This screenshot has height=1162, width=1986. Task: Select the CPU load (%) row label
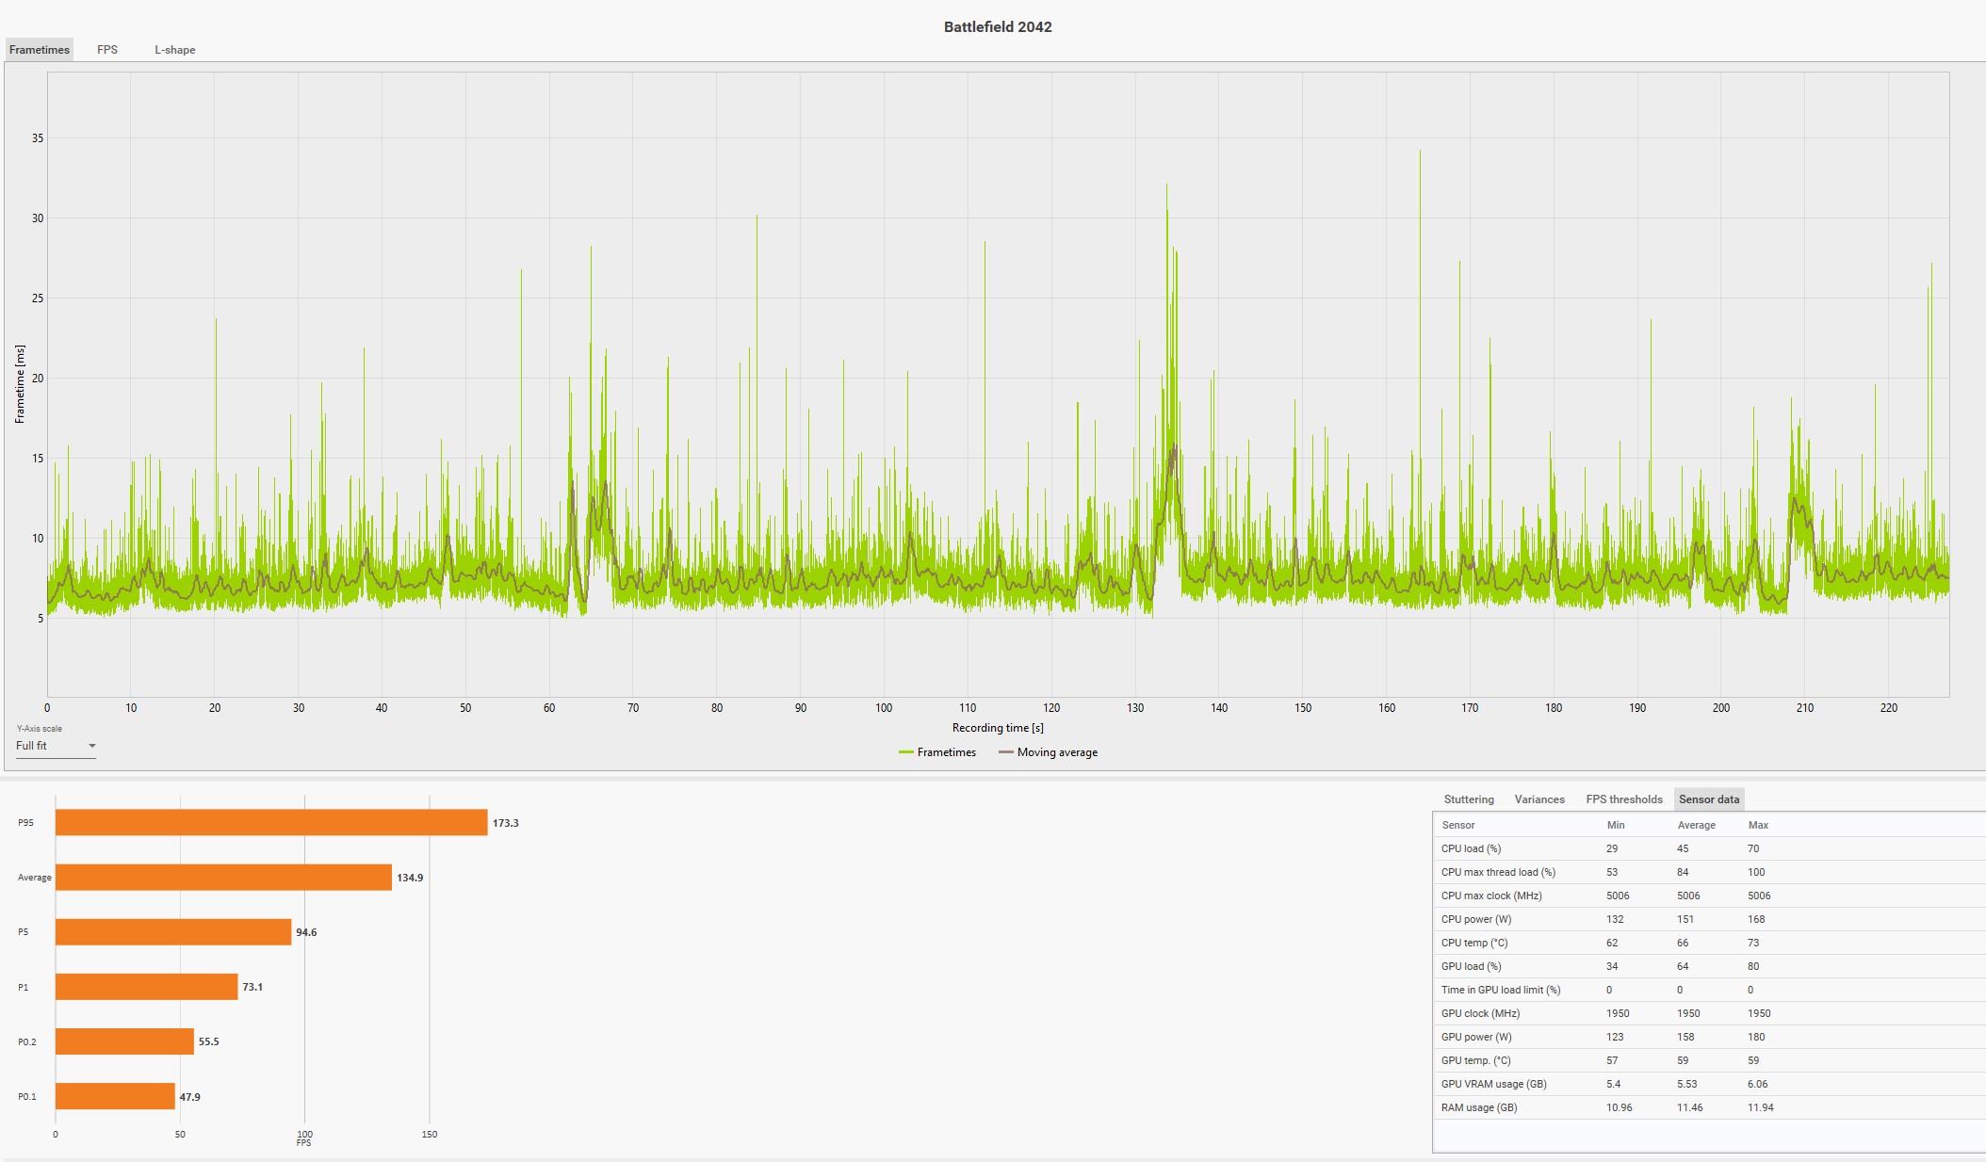(1471, 848)
